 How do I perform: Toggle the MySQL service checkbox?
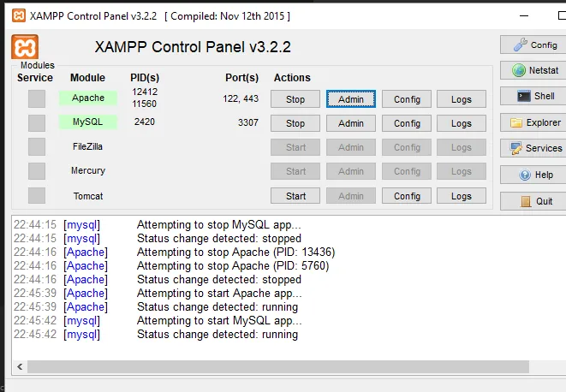point(36,122)
